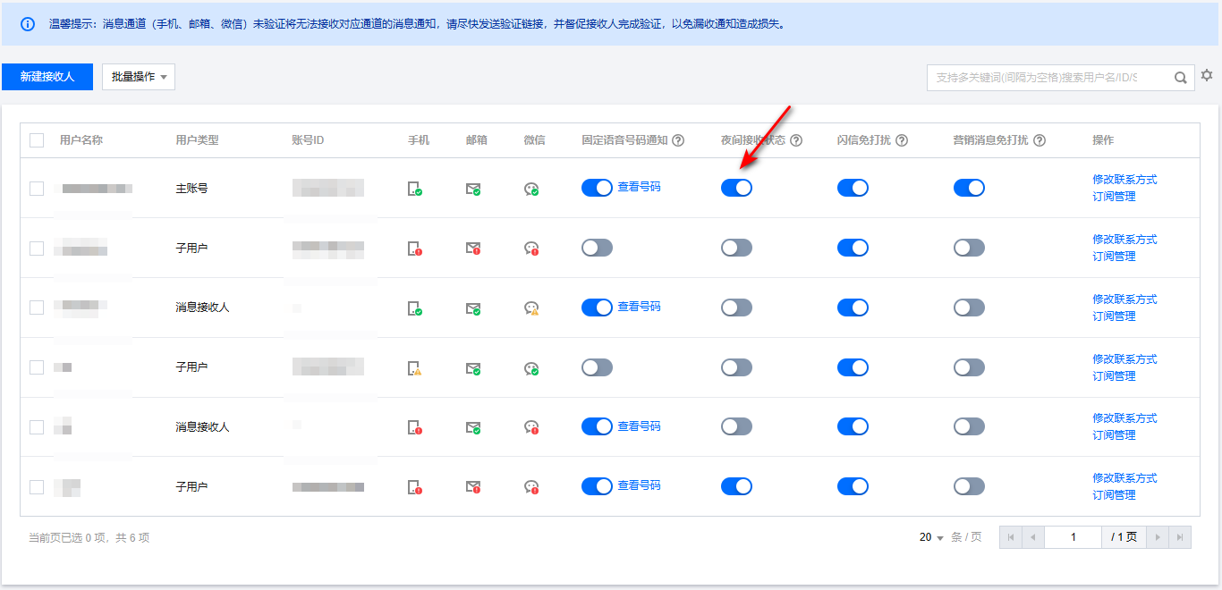Click WeChat status icon in 主账号 row
1222x590 pixels.
(531, 189)
